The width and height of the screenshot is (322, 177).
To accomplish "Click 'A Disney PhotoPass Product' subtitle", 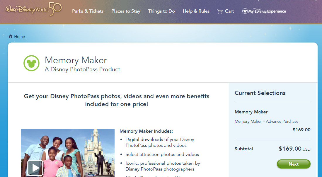I will pos(82,69).
